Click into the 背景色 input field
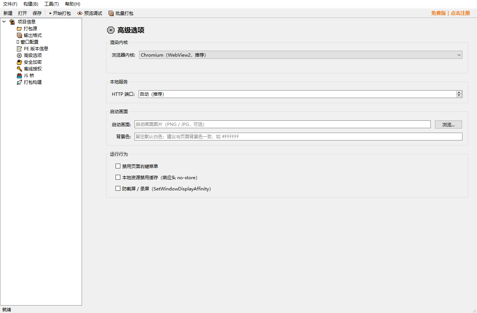The width and height of the screenshot is (477, 313). pyautogui.click(x=298, y=136)
